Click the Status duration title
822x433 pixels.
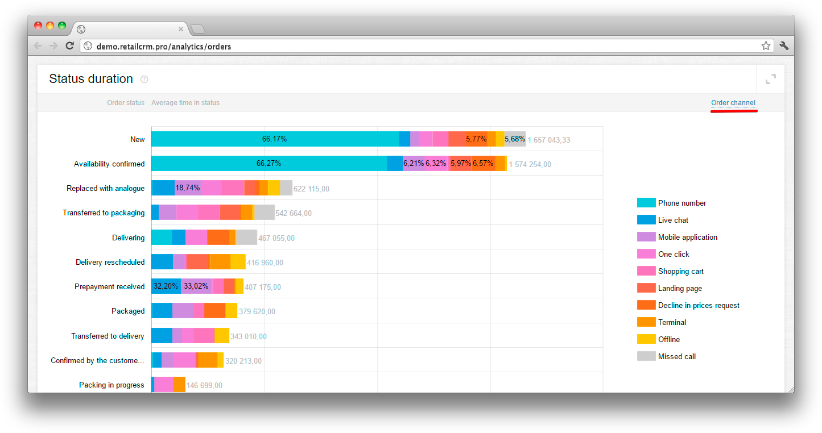pyautogui.click(x=91, y=79)
